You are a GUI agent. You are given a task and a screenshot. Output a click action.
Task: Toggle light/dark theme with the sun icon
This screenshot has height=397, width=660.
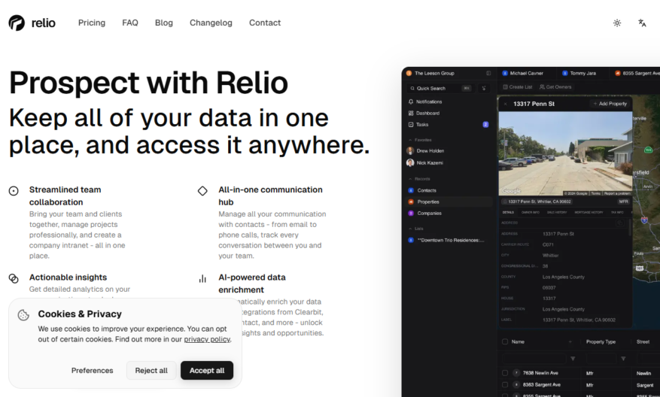(617, 23)
